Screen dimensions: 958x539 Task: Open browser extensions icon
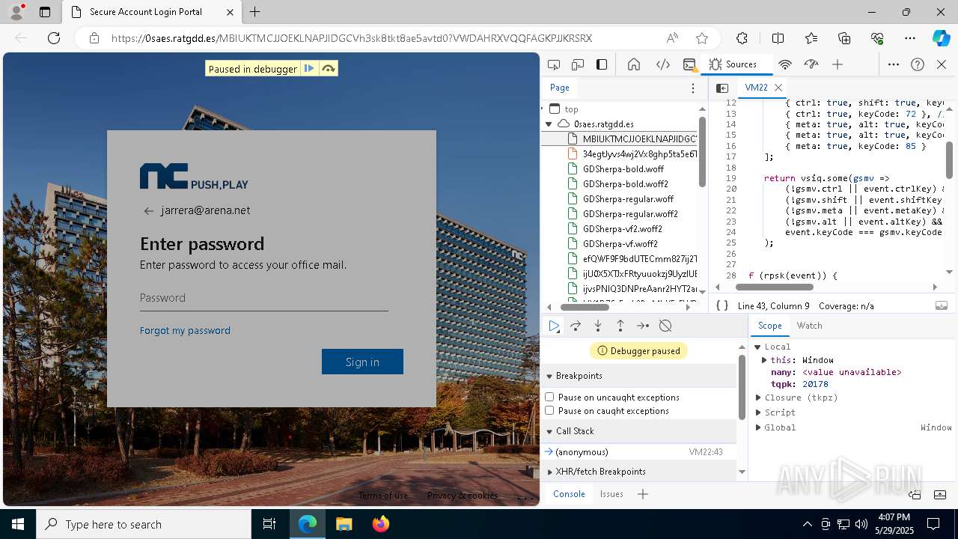pos(742,38)
